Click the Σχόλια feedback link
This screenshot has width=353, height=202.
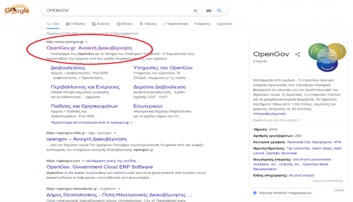[x=339, y=190]
